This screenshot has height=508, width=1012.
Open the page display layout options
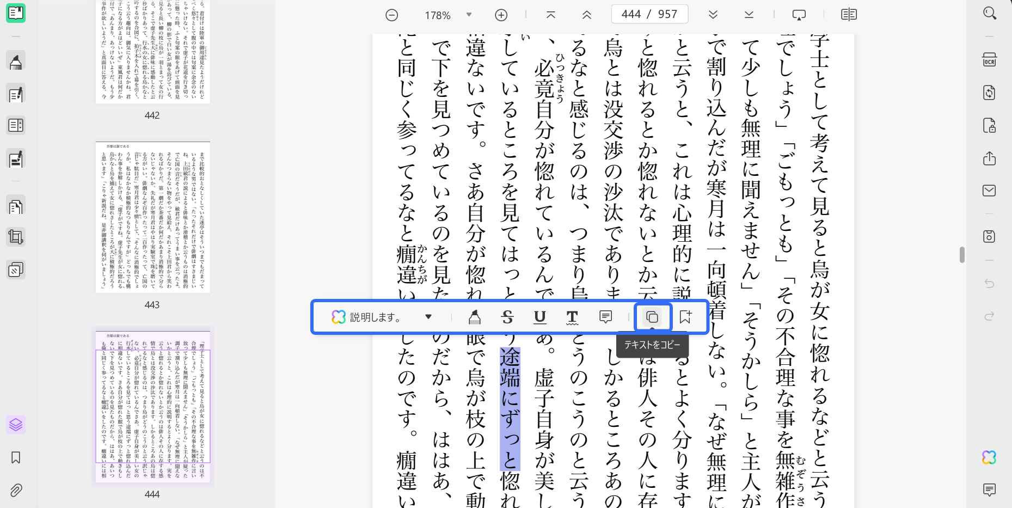(x=849, y=15)
